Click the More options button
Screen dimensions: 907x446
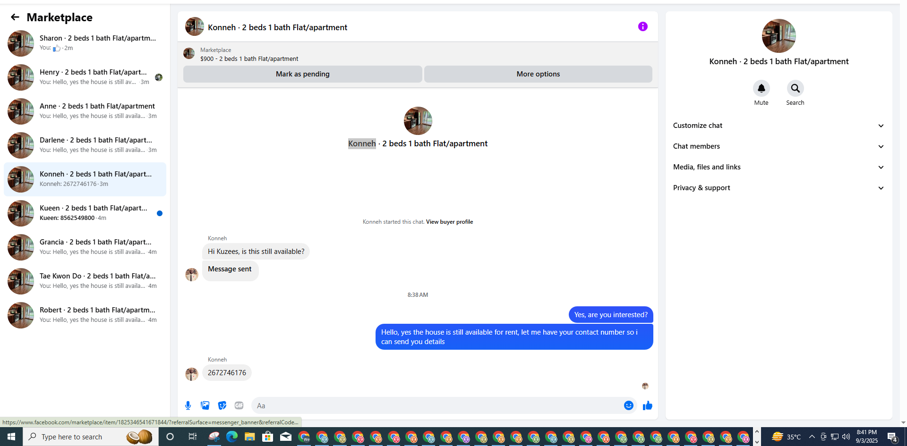coord(538,74)
